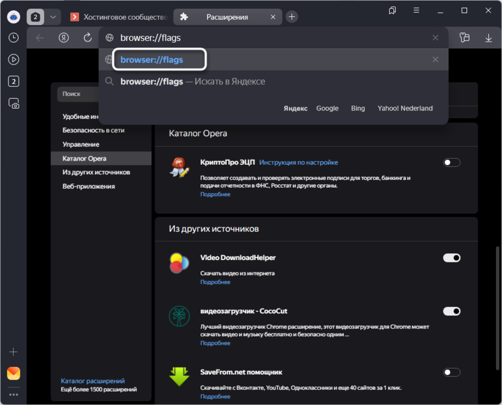Viewport: 502px width, 405px height.
Task: Click the screenshot camera icon in sidebar
Action: [13, 104]
